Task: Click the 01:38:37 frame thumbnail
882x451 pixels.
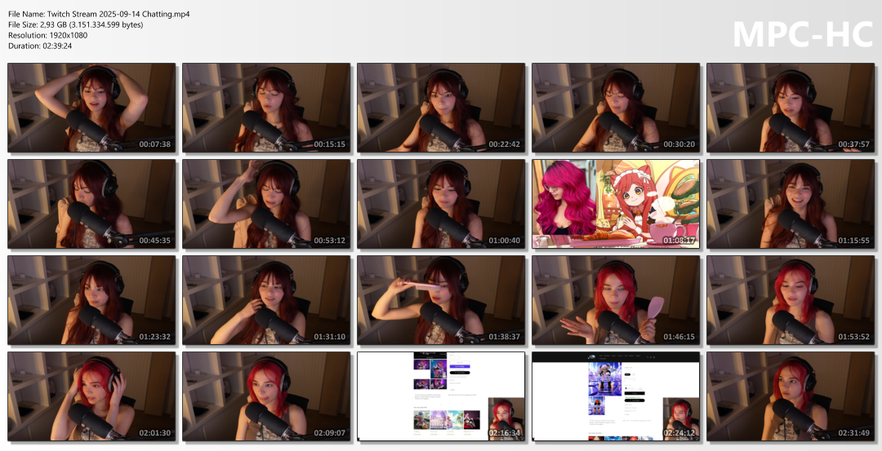Action: (x=441, y=300)
